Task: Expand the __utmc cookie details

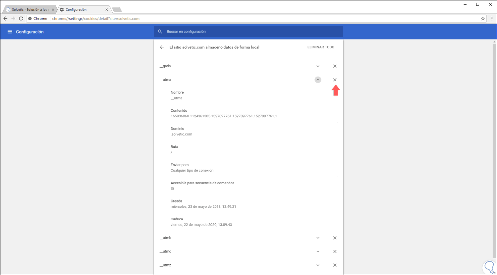Action: (x=318, y=251)
